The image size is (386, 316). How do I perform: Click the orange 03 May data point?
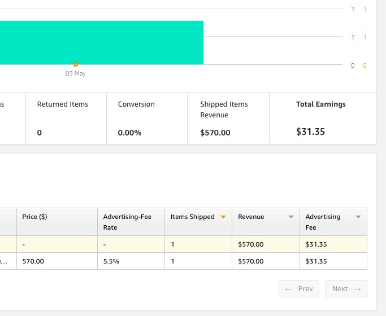[x=76, y=64]
